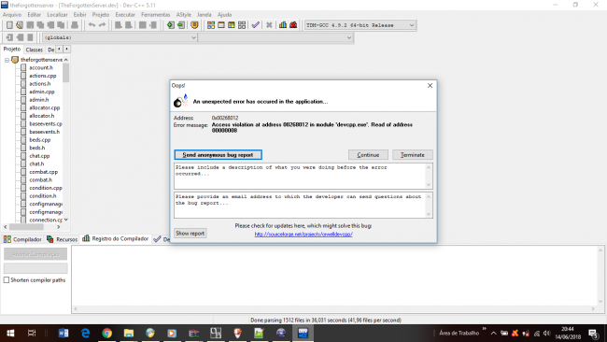Close the Oops error dialog
This screenshot has width=607, height=342.
(x=430, y=86)
